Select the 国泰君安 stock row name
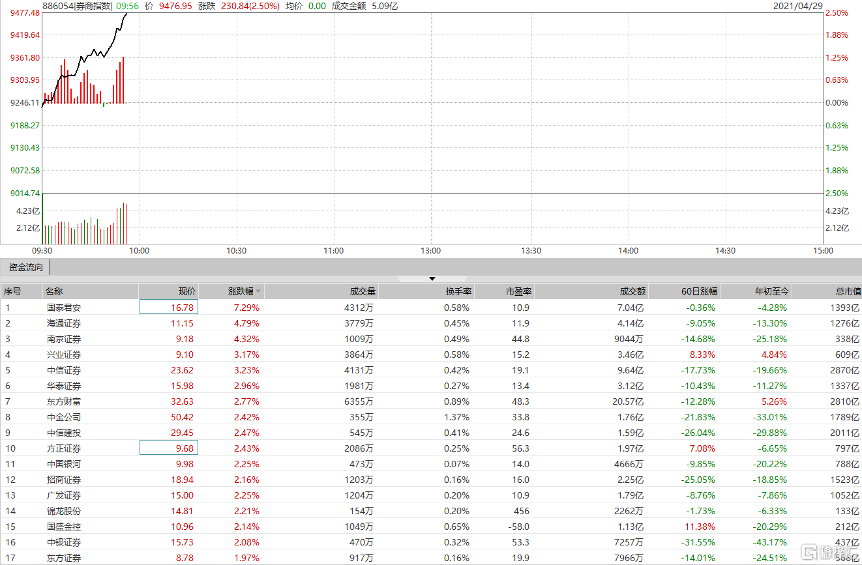Image resolution: width=862 pixels, height=565 pixels. tap(64, 308)
